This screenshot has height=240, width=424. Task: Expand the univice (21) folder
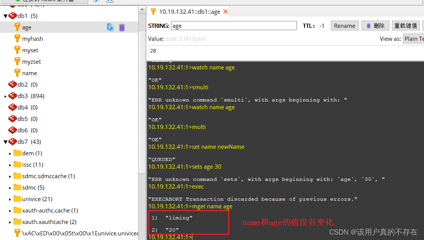click(10, 199)
